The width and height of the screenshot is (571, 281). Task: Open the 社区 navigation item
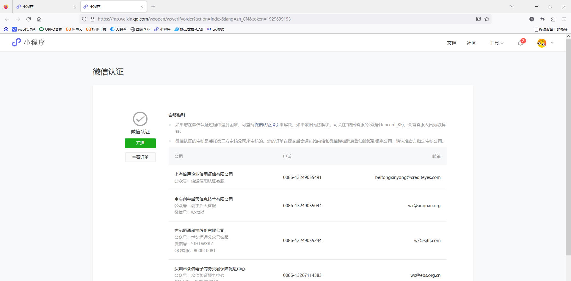click(471, 43)
